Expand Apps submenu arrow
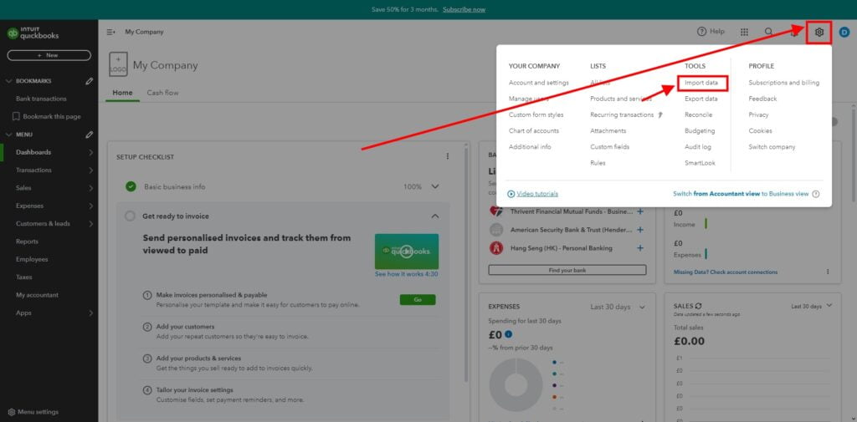This screenshot has height=422, width=857. click(90, 313)
